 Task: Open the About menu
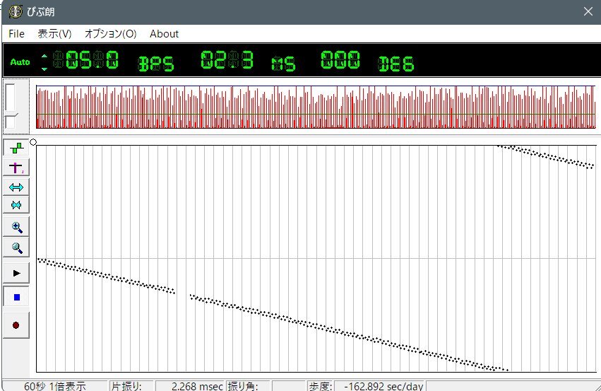pyautogui.click(x=164, y=34)
